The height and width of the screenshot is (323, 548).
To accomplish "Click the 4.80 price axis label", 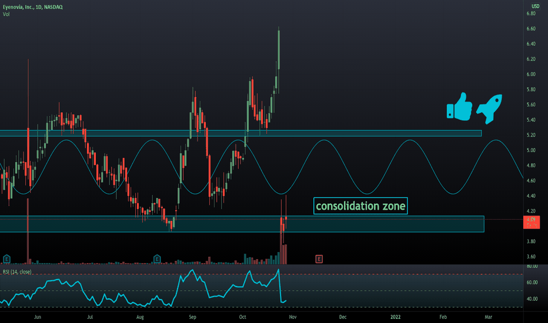I will tap(531, 166).
